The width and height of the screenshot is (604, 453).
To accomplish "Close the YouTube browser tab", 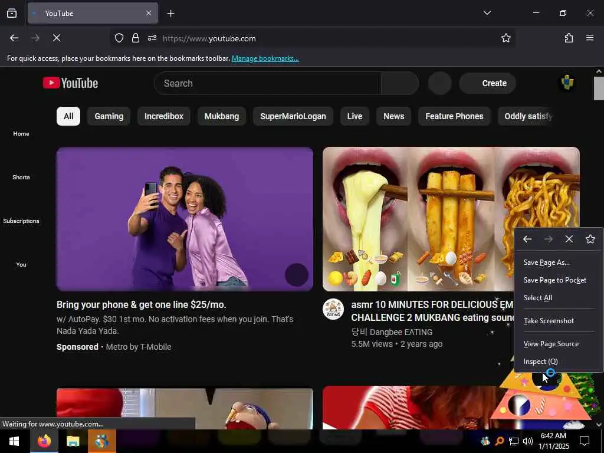I will 149,14.
